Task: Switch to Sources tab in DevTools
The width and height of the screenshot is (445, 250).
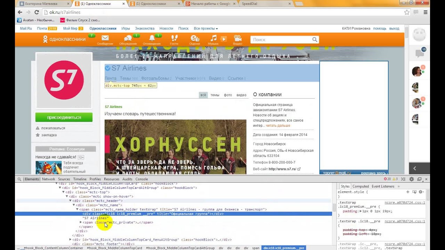Action: click(64, 179)
